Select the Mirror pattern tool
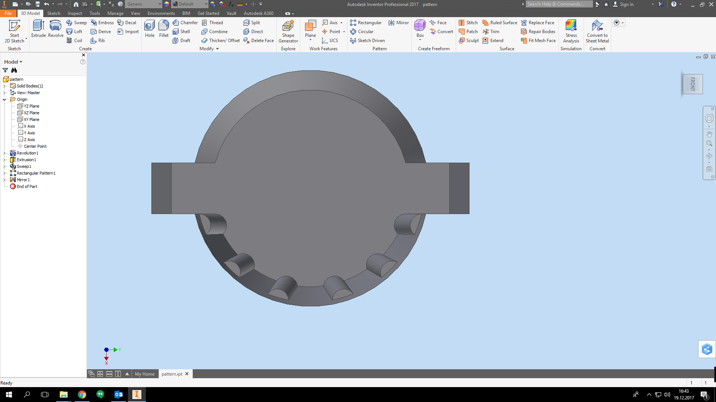 point(398,22)
